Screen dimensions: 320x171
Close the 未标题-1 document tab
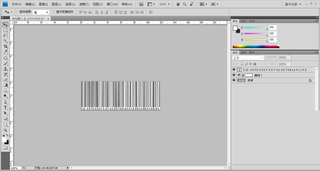pos(48,18)
